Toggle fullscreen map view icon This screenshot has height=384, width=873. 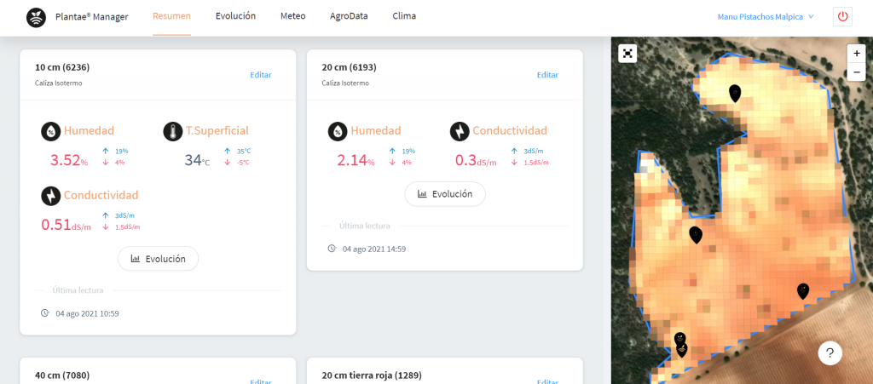click(x=628, y=54)
